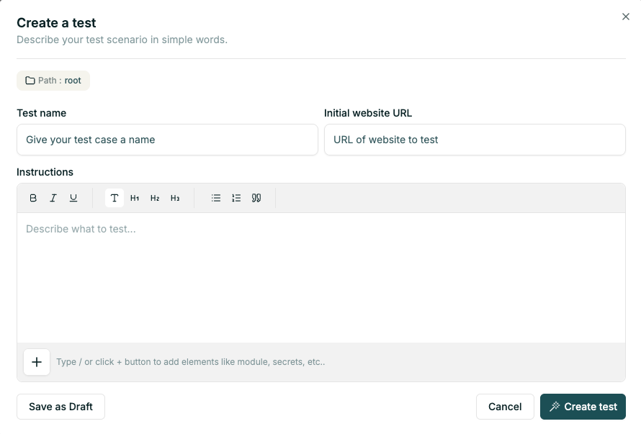
Task: Select the Path : root breadcrumb chip
Action: (x=53, y=81)
